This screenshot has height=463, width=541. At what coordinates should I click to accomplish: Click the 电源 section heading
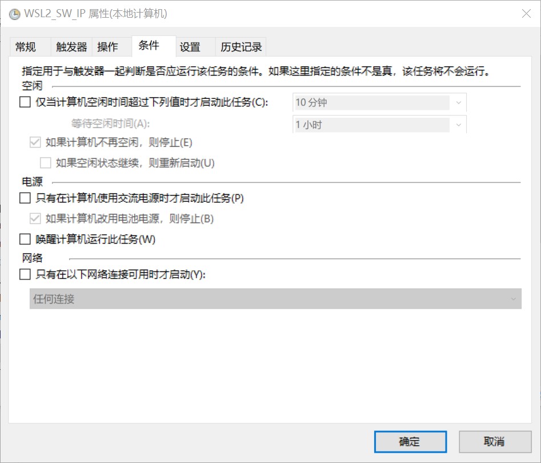pyautogui.click(x=32, y=182)
